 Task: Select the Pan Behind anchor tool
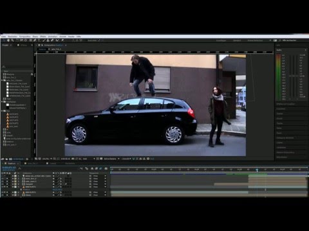pos(26,40)
